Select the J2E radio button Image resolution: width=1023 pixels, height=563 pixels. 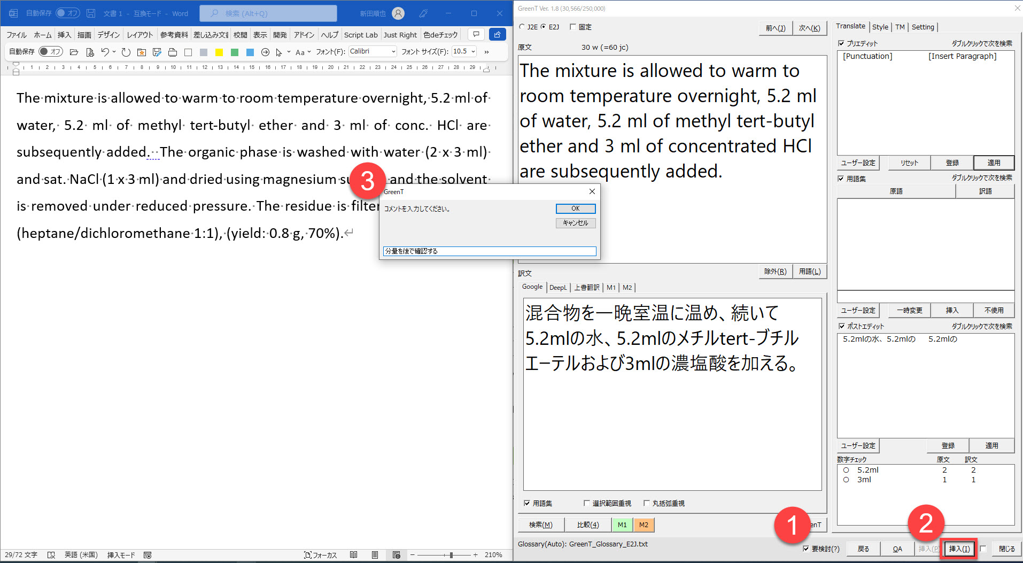(x=522, y=27)
